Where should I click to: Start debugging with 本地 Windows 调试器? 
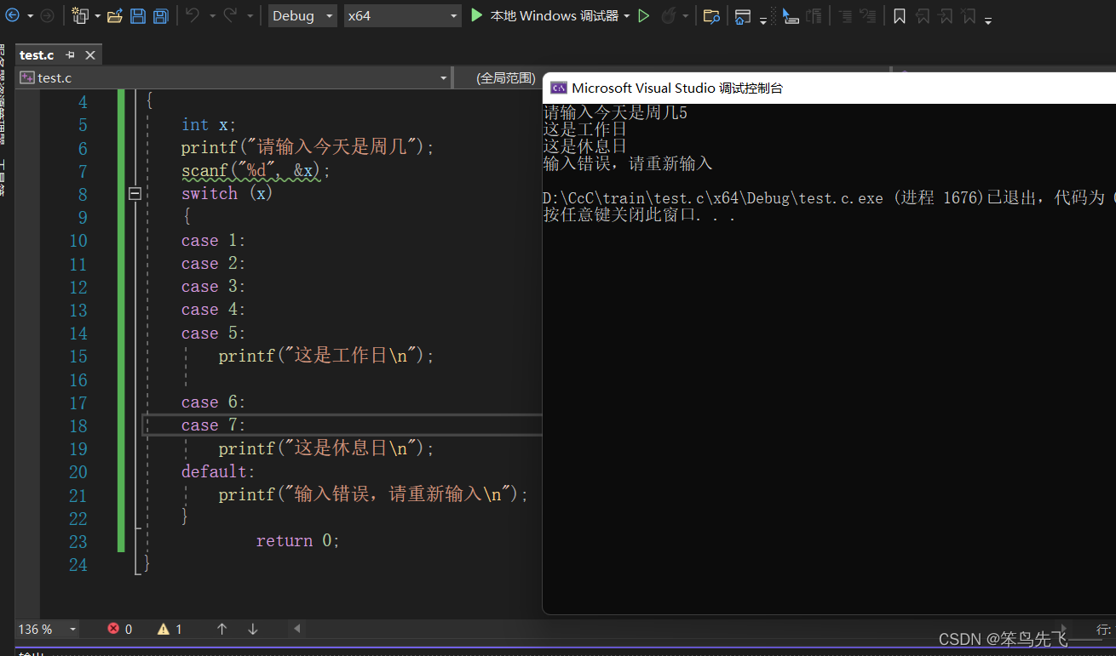pos(545,15)
